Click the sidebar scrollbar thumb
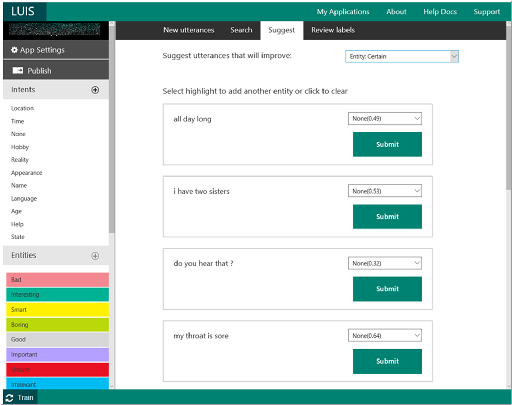 (112, 130)
